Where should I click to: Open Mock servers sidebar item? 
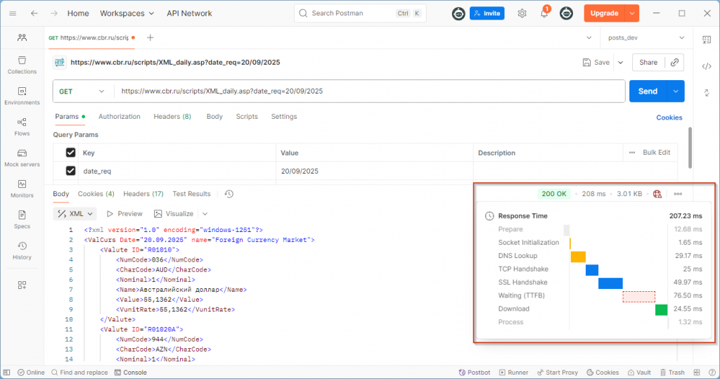click(x=22, y=158)
